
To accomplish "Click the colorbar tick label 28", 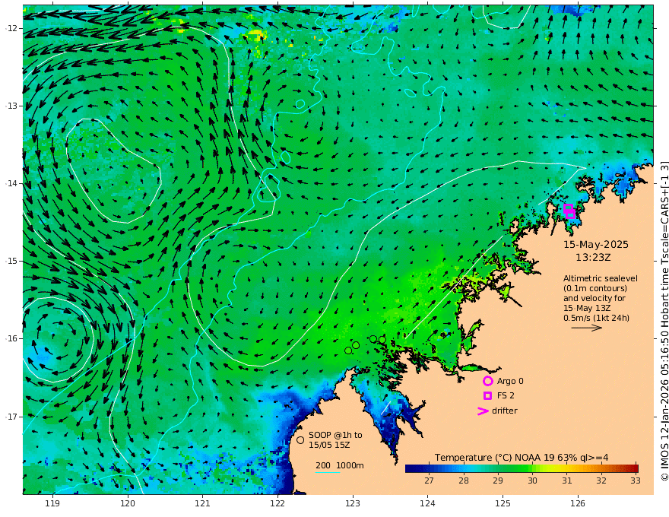I will (x=463, y=481).
